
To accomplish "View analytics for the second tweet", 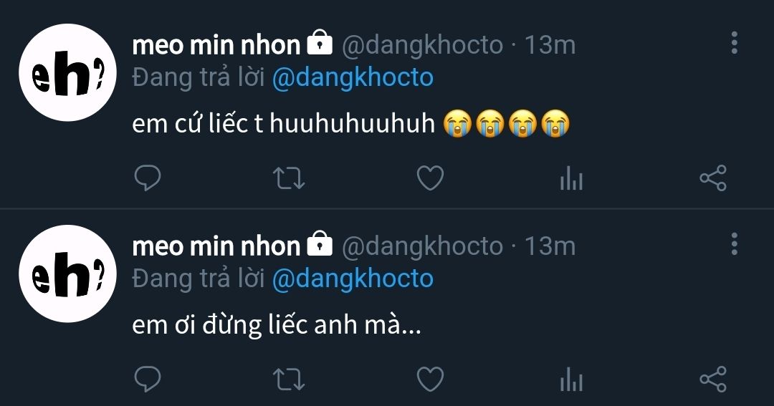I will pos(571,380).
